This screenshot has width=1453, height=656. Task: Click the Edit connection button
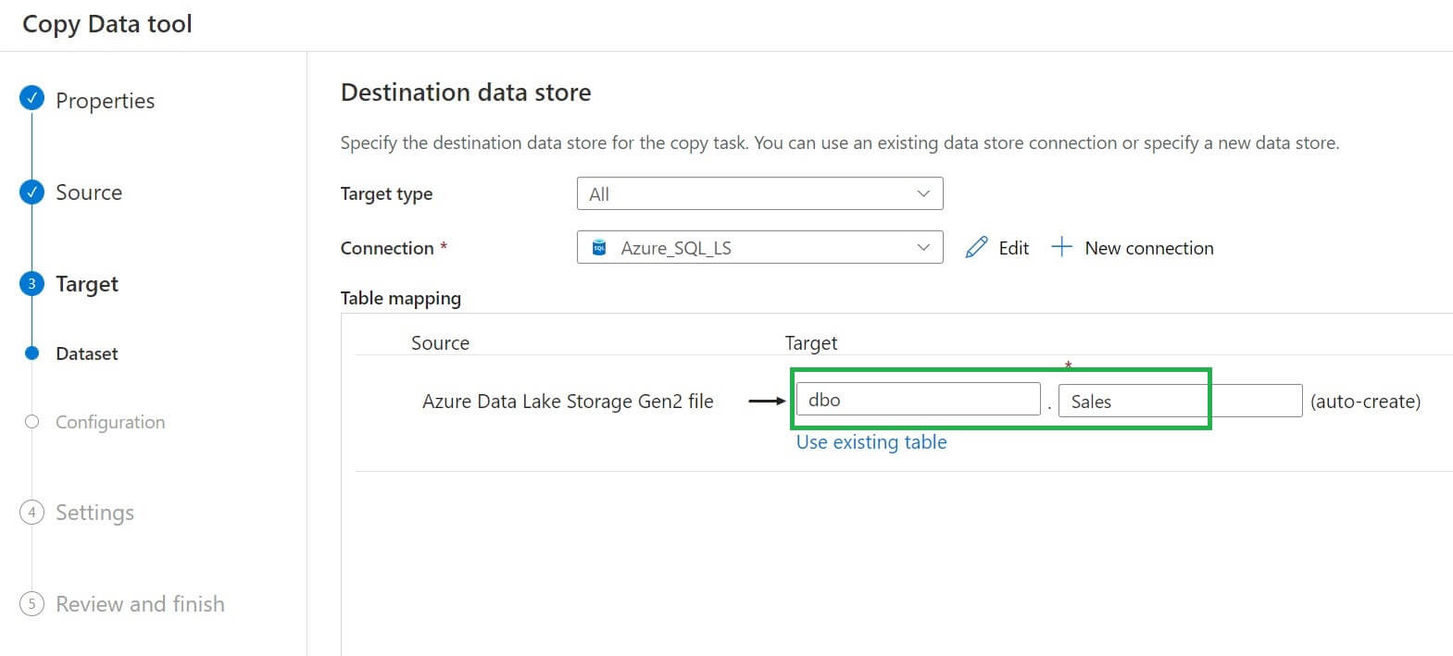tap(1013, 248)
